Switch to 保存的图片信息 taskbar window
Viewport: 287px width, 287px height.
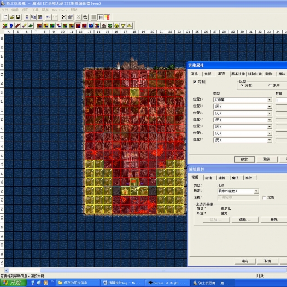78,283
